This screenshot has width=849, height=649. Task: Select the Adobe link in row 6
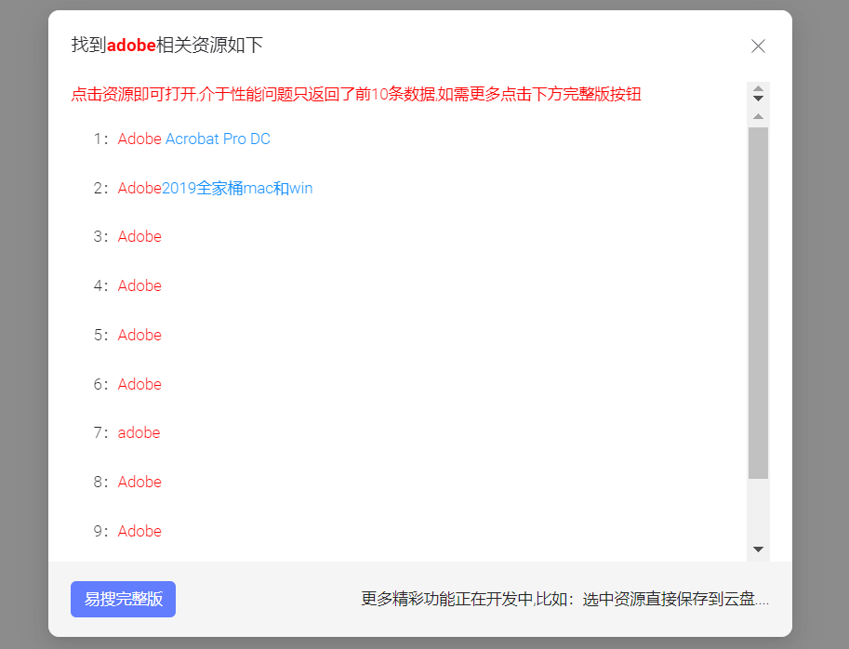coord(139,384)
